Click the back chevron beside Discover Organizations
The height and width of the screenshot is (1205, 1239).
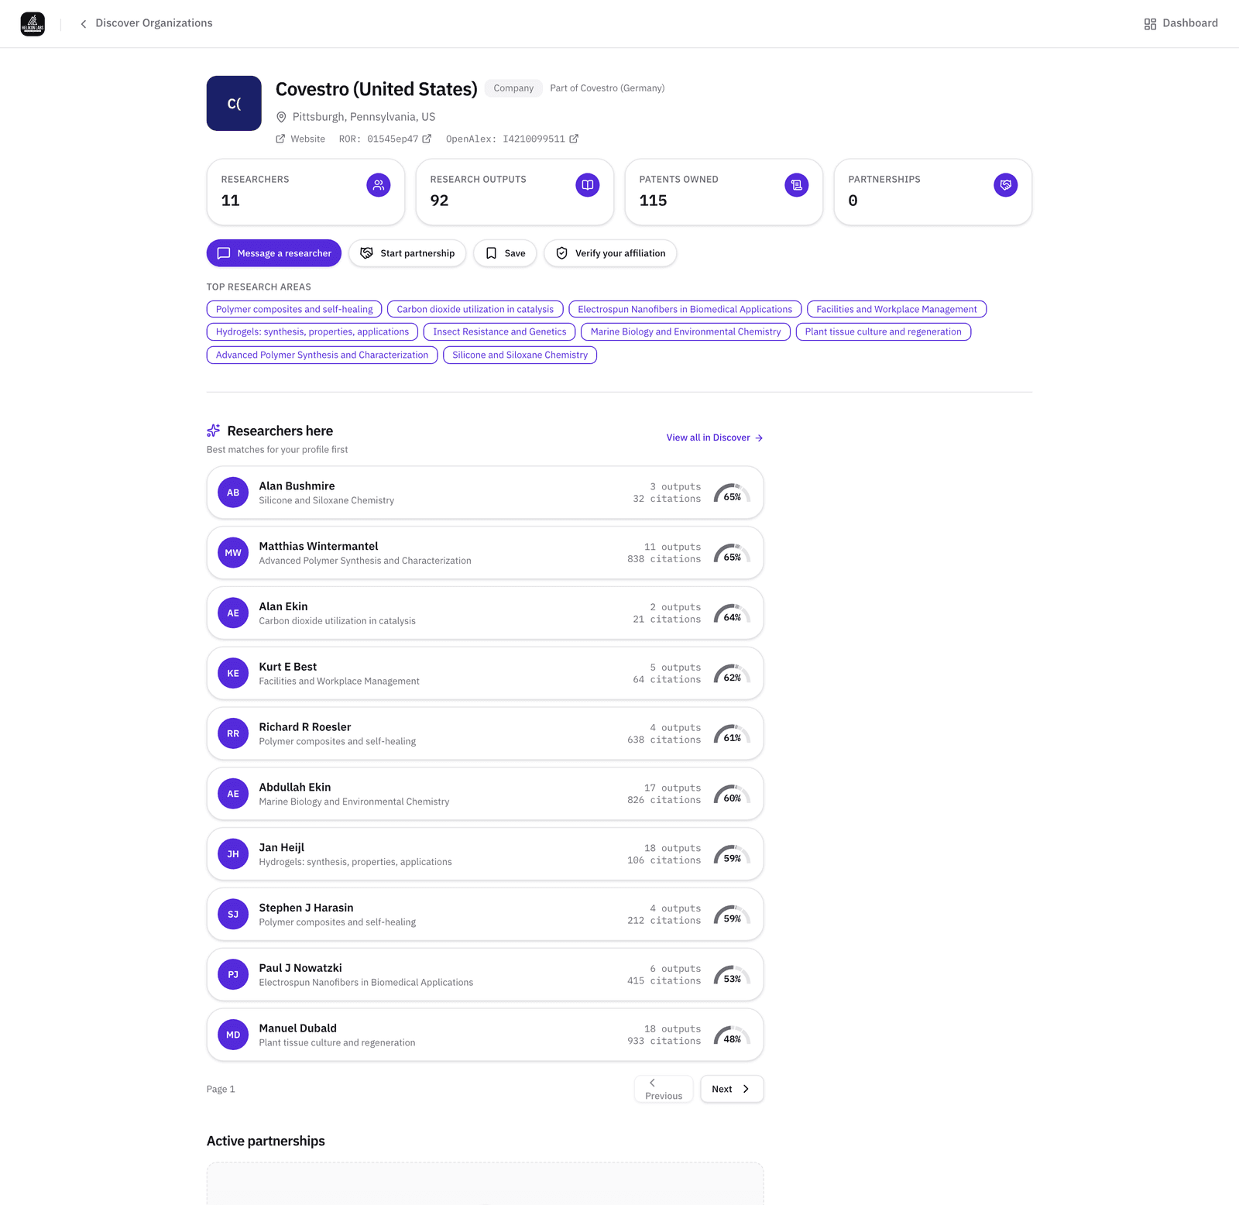[84, 24]
